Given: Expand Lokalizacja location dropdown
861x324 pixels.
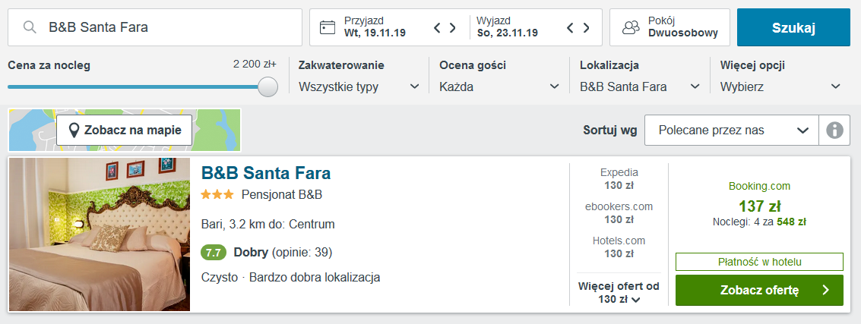Looking at the screenshot, I should (x=639, y=87).
